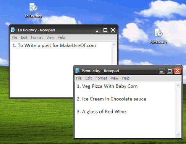Click scroll down arrow in Menu.stky window

coord(178,134)
